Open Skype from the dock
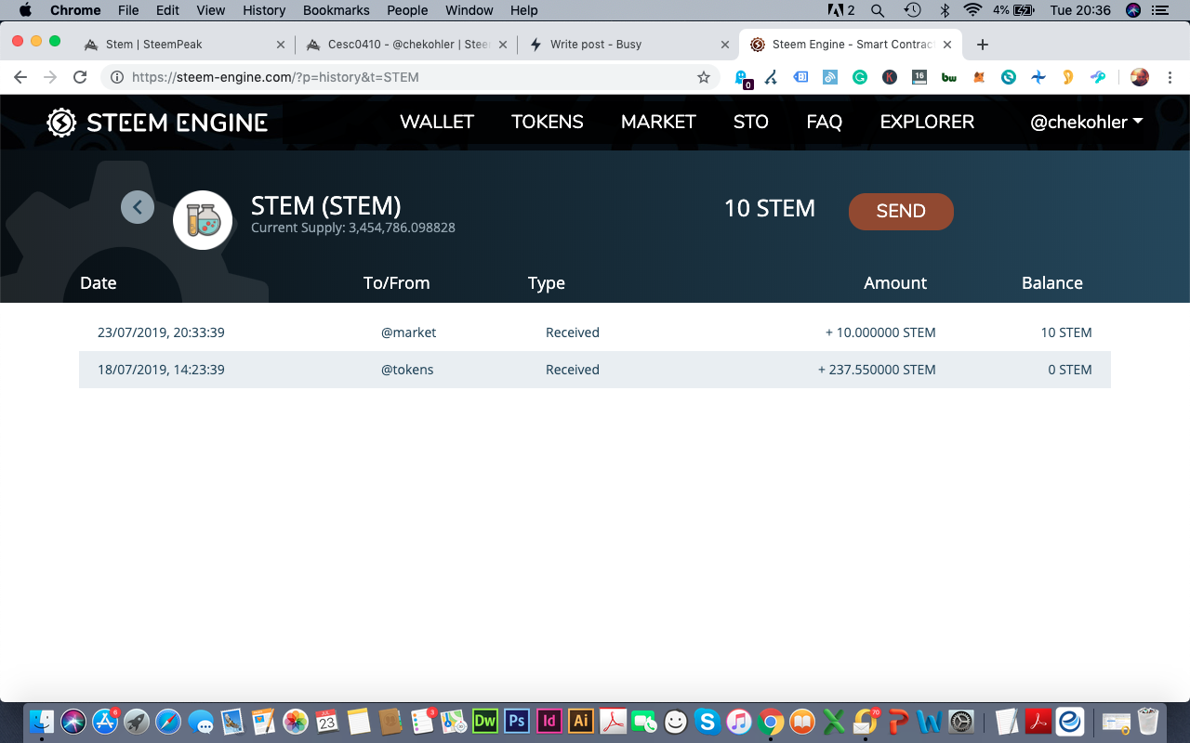Image resolution: width=1190 pixels, height=743 pixels. [707, 721]
